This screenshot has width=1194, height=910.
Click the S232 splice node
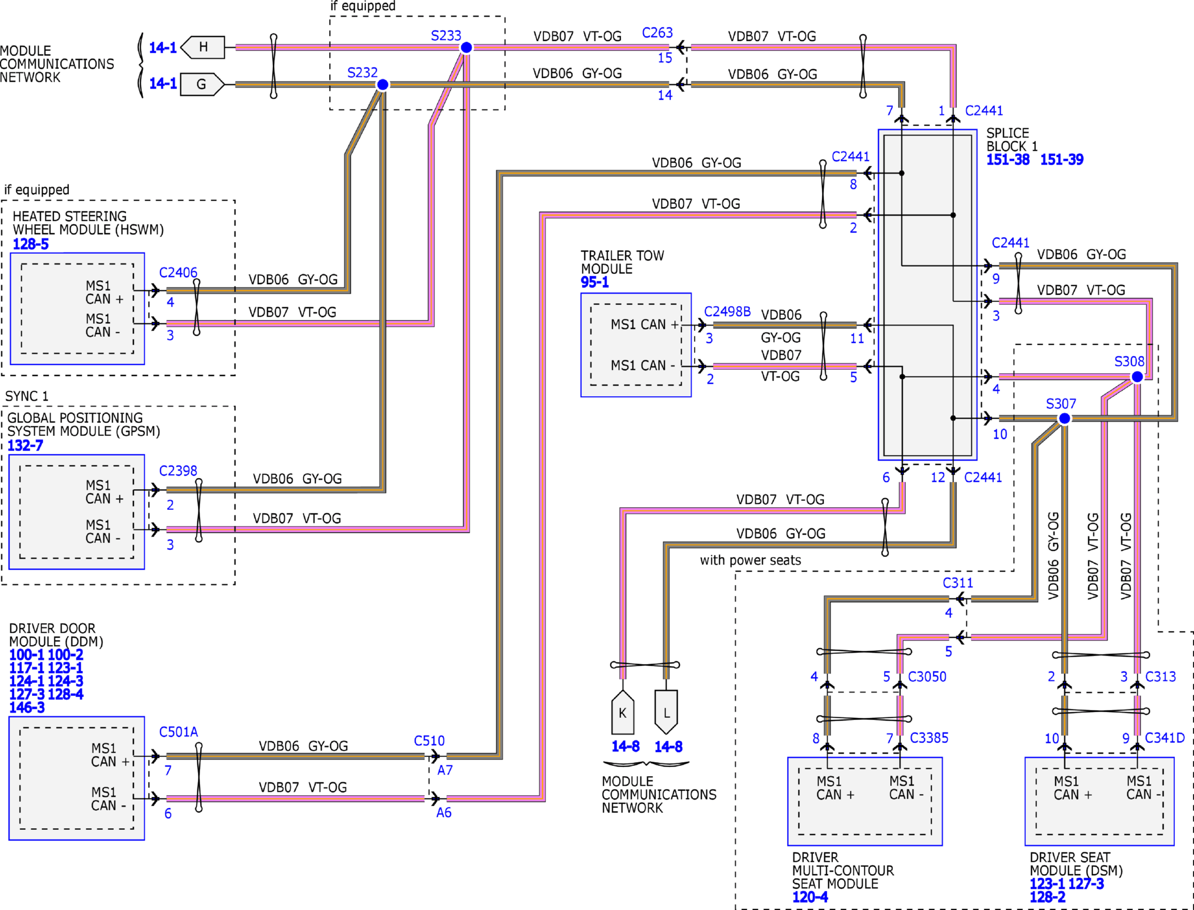pyautogui.click(x=382, y=85)
